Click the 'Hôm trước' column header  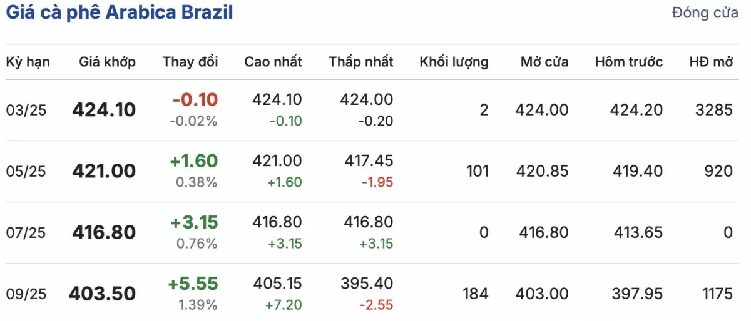[x=629, y=62]
